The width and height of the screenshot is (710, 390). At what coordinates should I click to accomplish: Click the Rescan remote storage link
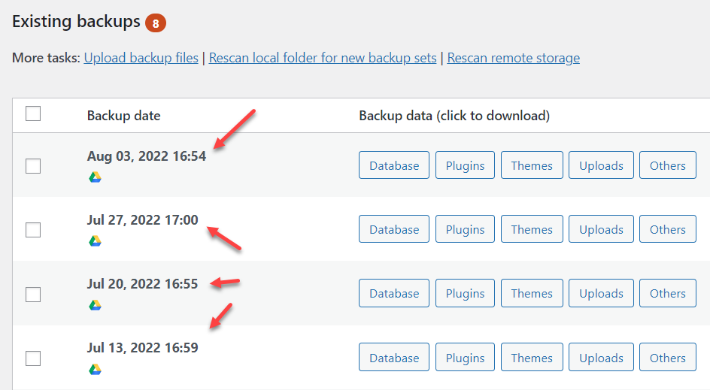(x=513, y=58)
